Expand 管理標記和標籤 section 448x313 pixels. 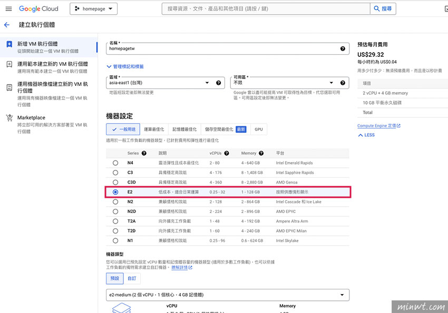(x=125, y=67)
